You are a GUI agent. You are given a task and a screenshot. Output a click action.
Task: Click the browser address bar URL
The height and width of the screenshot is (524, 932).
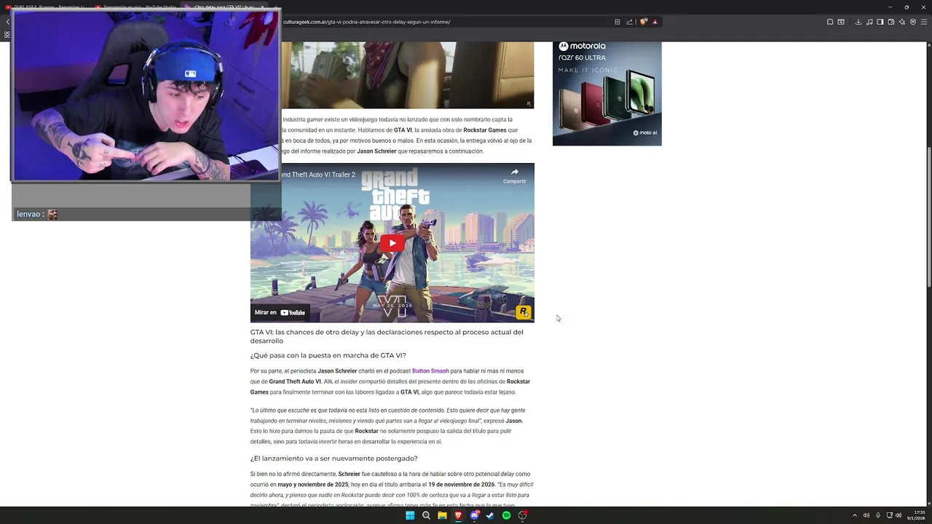pos(367,22)
